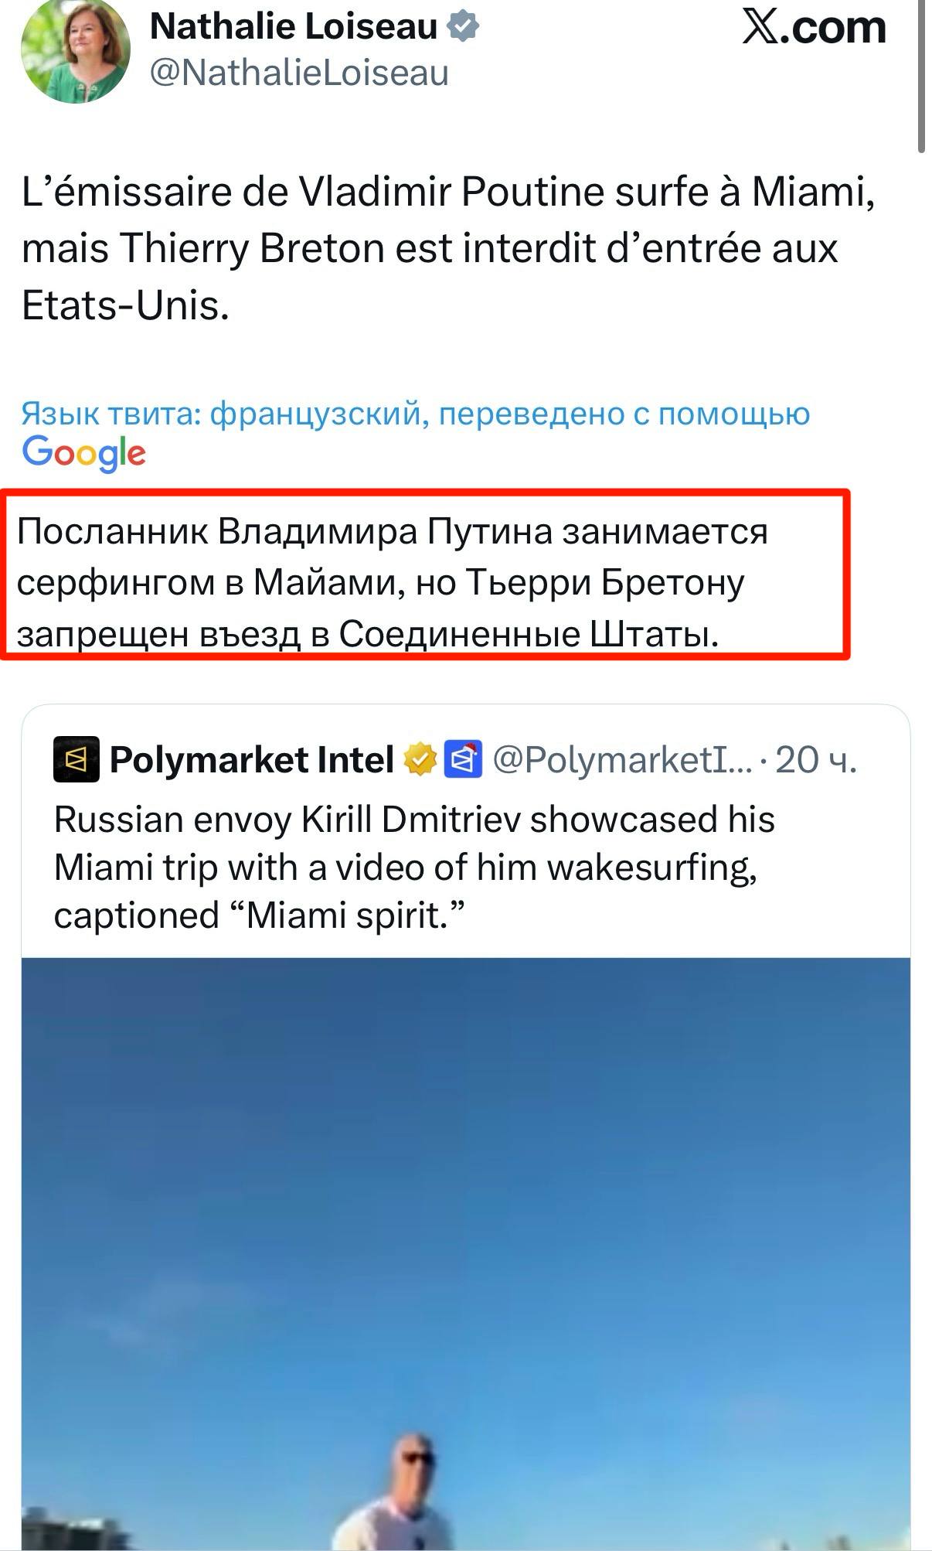Open the Polymarket Intel account name
The height and width of the screenshot is (1551, 932).
coord(252,759)
